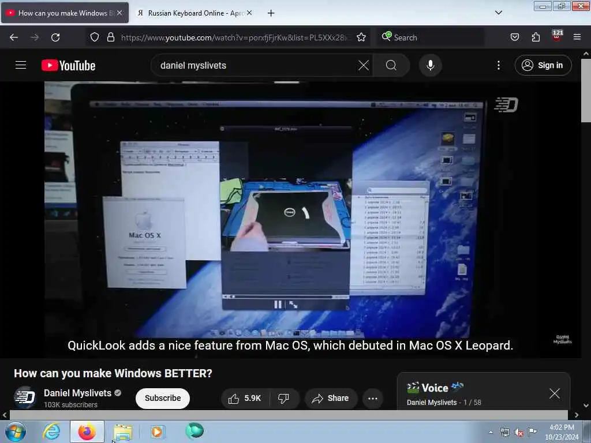Click the horizontal scrollbar thumb

(x=289, y=415)
